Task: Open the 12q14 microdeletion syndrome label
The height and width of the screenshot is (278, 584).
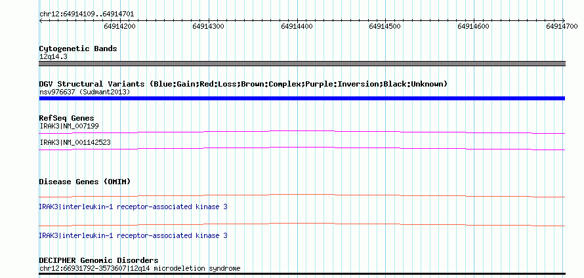Action: (x=140, y=268)
